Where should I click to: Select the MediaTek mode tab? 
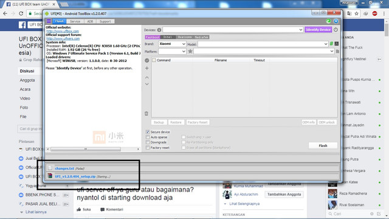pos(201,37)
